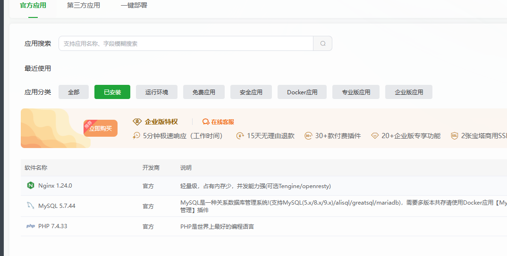Select the 官方应用 tab
The image size is (507, 256).
tap(33, 6)
